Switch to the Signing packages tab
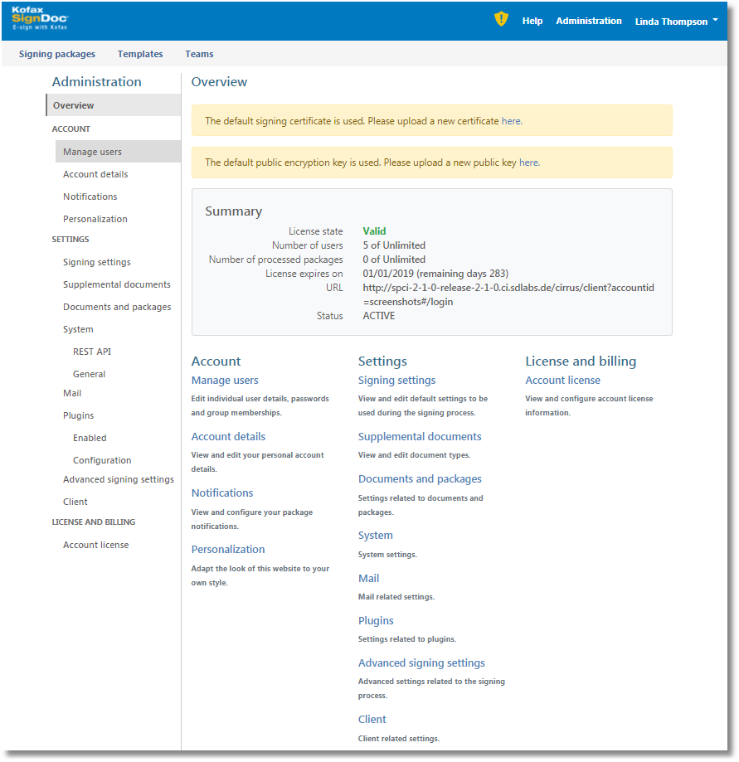The image size is (739, 762). (x=57, y=54)
